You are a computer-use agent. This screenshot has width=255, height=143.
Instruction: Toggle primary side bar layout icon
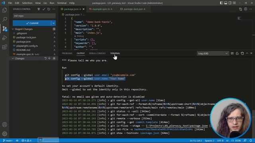pos(222,3)
